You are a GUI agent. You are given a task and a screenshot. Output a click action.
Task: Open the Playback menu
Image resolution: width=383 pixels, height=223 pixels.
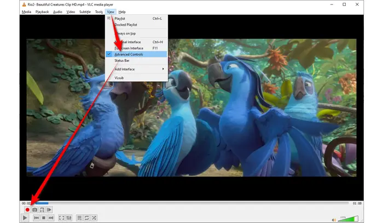coord(42,12)
